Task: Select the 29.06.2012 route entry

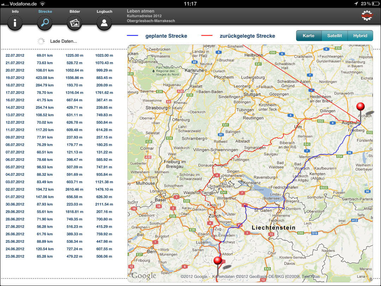Action: [59, 211]
